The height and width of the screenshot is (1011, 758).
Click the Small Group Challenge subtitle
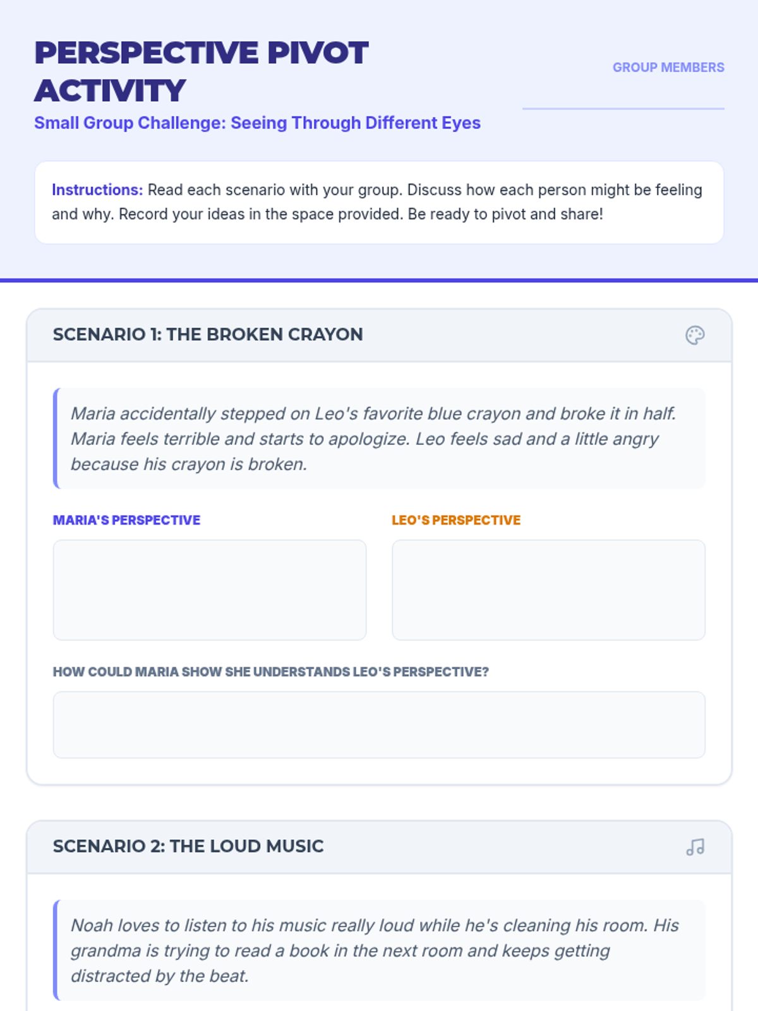point(257,123)
